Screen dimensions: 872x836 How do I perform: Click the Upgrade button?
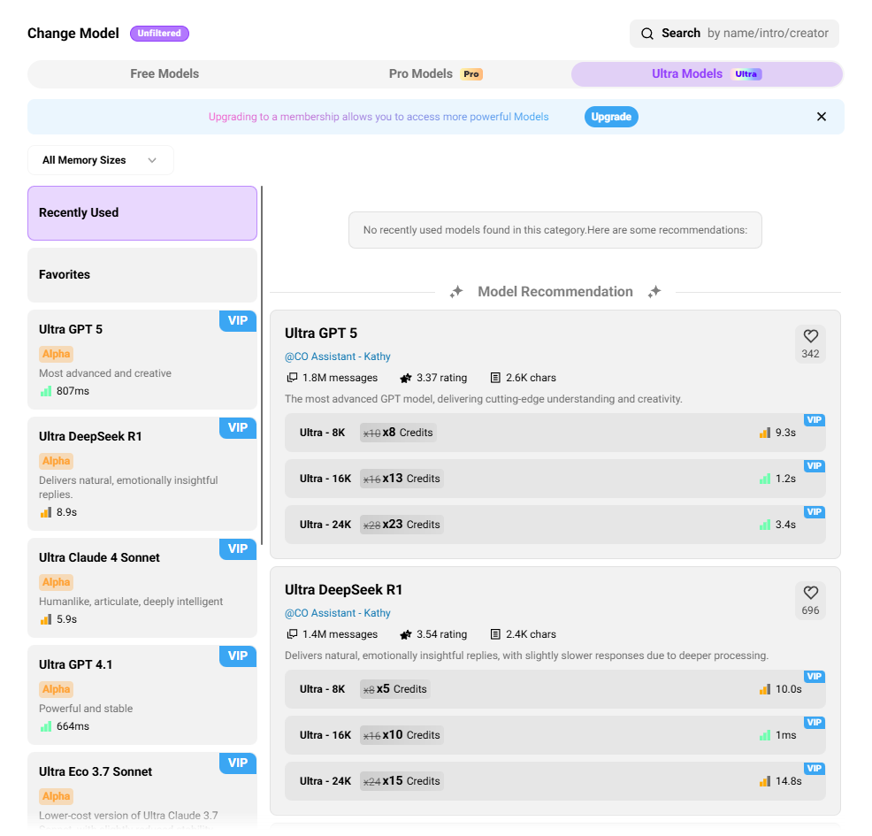pos(610,117)
